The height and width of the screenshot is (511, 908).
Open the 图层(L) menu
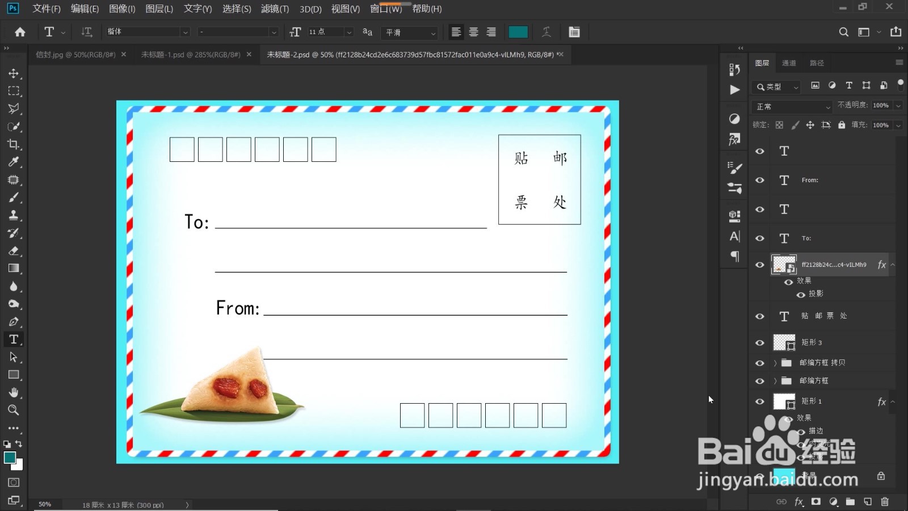click(159, 9)
